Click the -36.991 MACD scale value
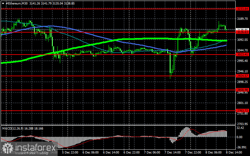 [242, 147]
